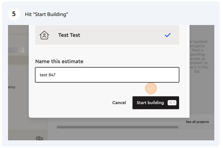Viewport: 223px width, 148px height.
Task: Click the "No booked projects" message text
Action: (199, 56)
